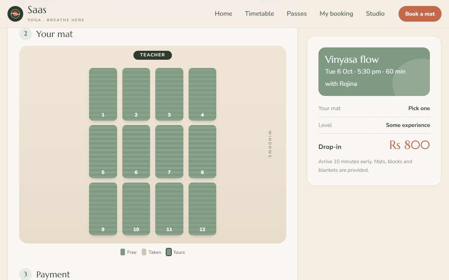This screenshot has width=449, height=280.
Task: Click the Pick one mat value
Action: pyautogui.click(x=419, y=108)
